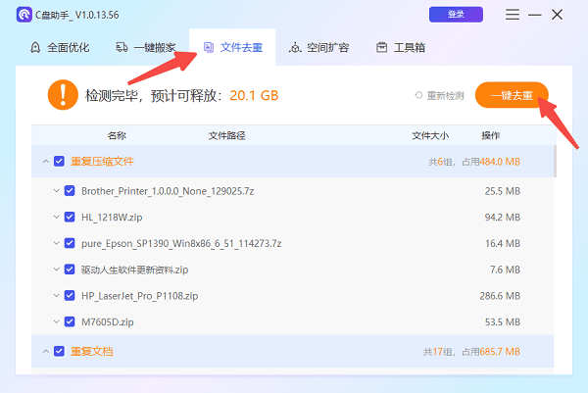Click the 重新检测 refresh icon
Viewport: 588px width, 393px height.
(419, 95)
